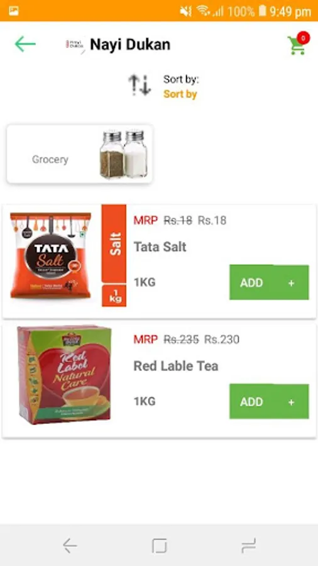318x566 pixels.
Task: Tap Android recent apps button
Action: tap(248, 545)
